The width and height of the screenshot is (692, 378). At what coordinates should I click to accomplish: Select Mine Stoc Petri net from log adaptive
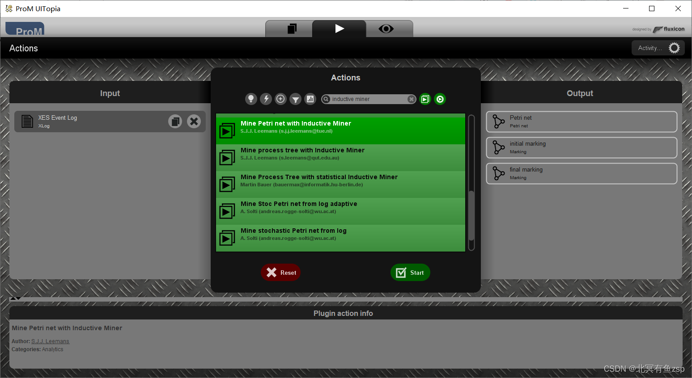(340, 211)
